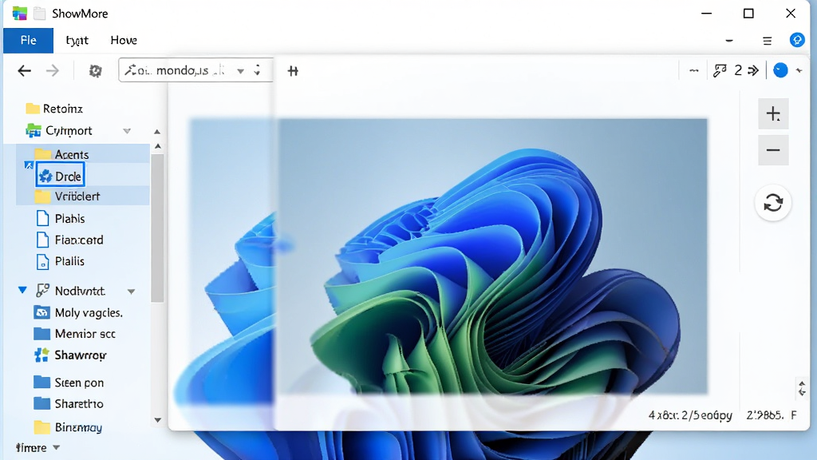Open the Fle menu tab

pyautogui.click(x=28, y=40)
